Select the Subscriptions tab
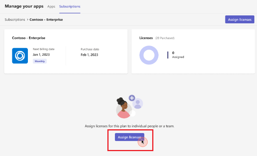257x156 pixels. [x=70, y=7]
